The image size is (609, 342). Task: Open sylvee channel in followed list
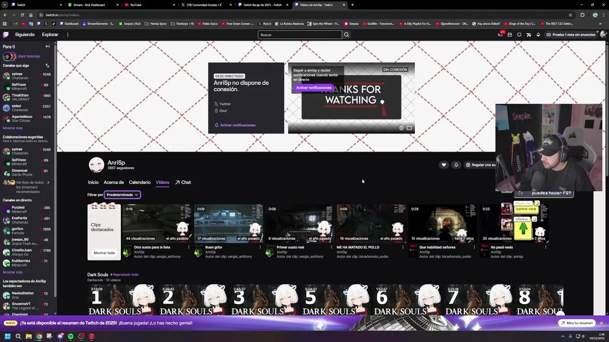tap(27, 76)
